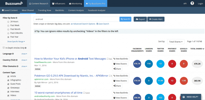Open the NEED HELP? chat widget
The height and width of the screenshot is (100, 205).
click(x=191, y=97)
